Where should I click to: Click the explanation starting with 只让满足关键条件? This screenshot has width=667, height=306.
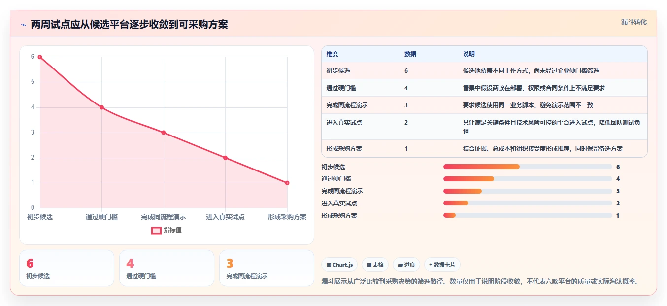[x=551, y=127]
